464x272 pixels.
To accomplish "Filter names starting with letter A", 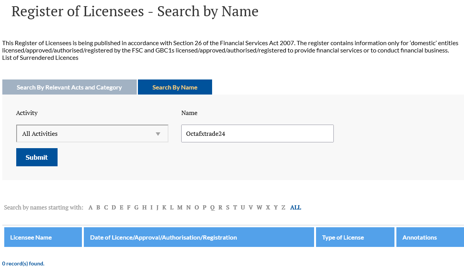I will pyautogui.click(x=90, y=208).
